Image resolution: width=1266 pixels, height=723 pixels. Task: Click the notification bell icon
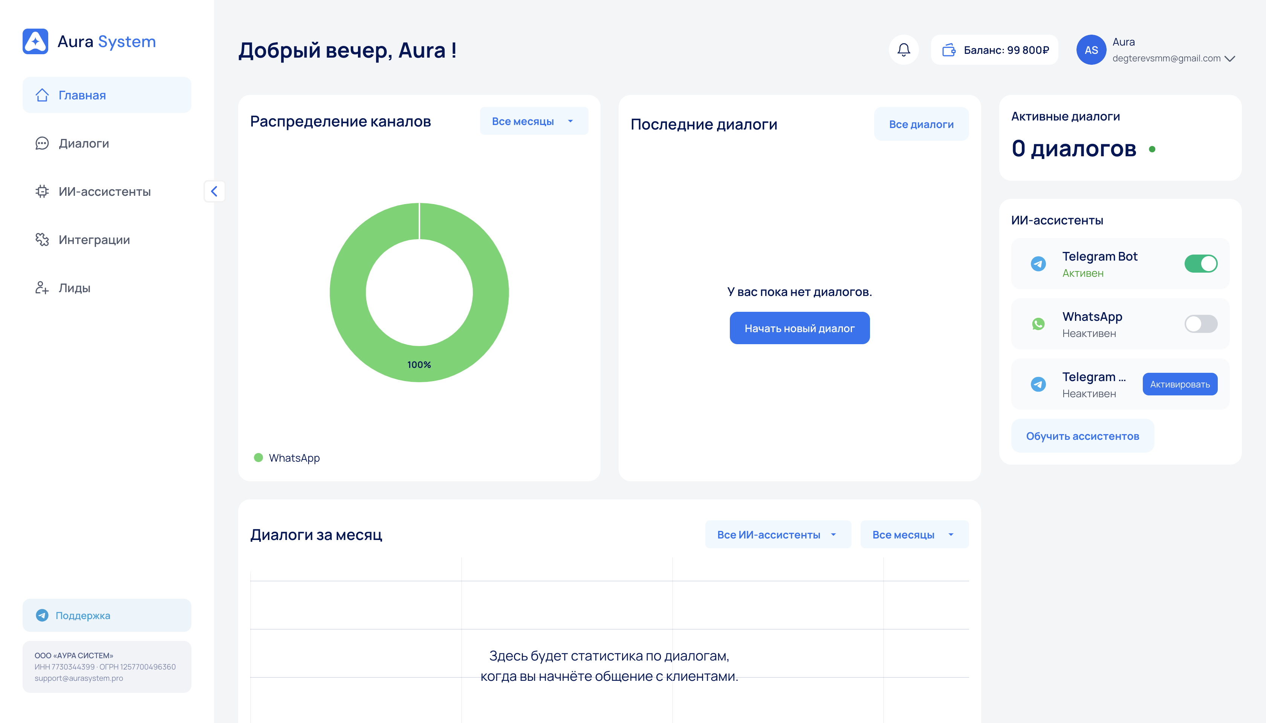[x=903, y=50]
